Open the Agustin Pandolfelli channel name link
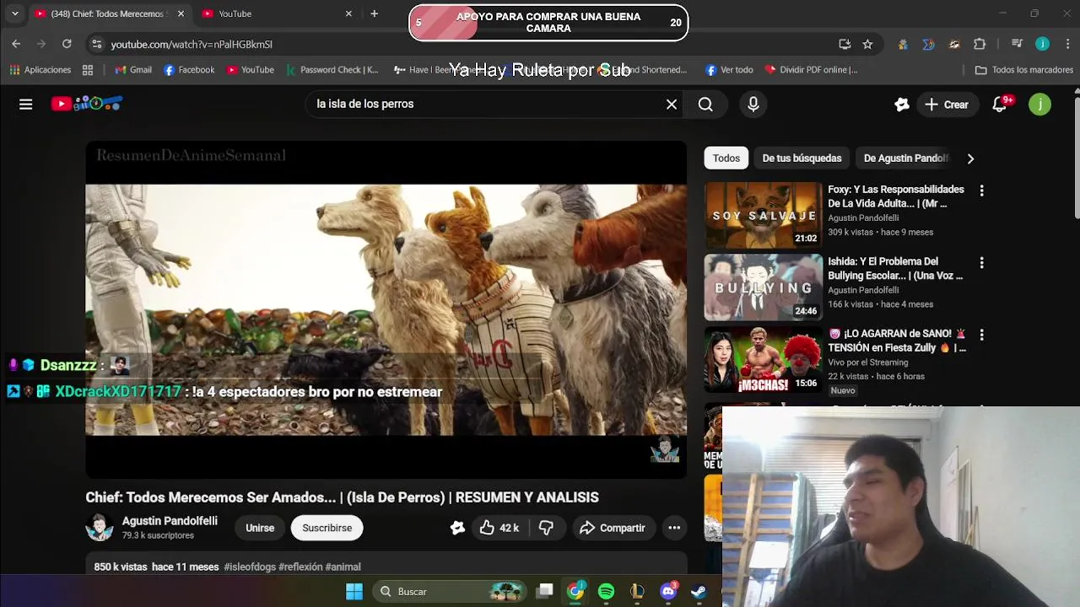 click(x=170, y=521)
